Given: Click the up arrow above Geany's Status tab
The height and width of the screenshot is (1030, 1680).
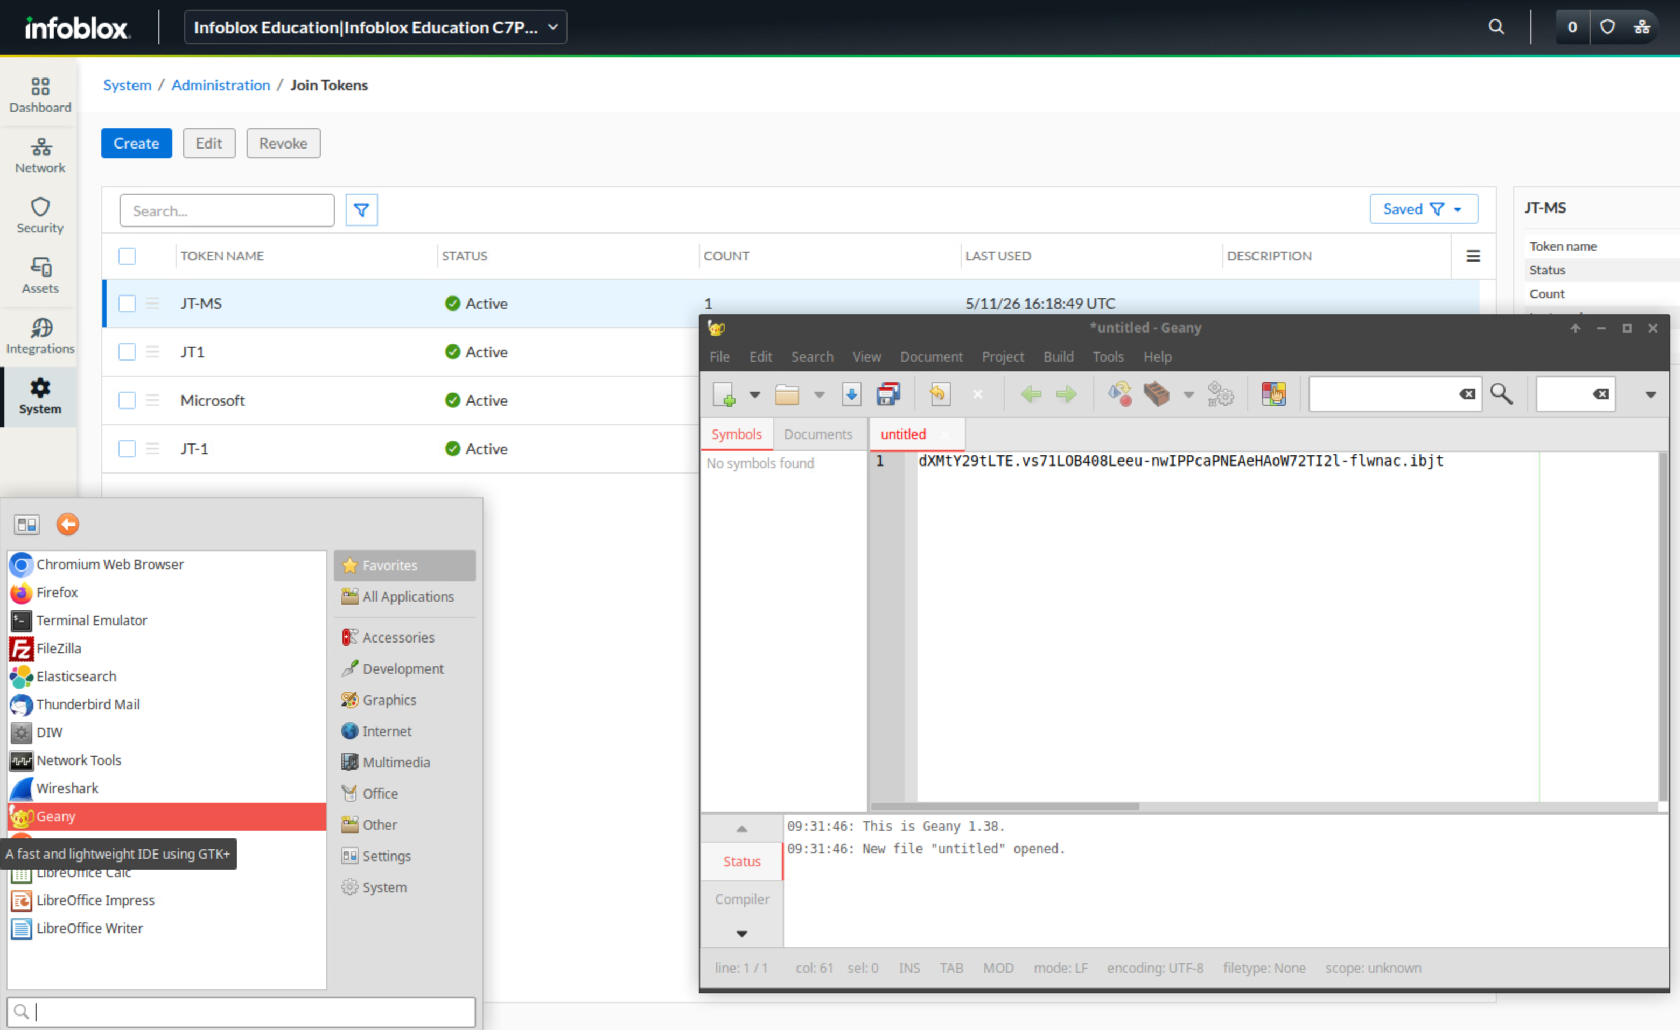Looking at the screenshot, I should (x=742, y=829).
